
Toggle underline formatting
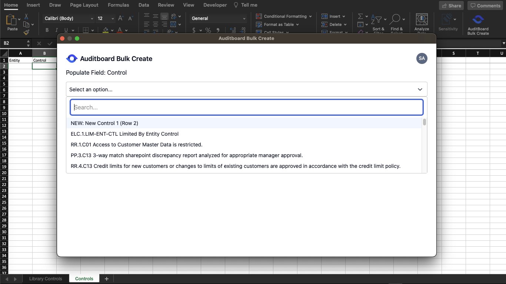[66, 30]
